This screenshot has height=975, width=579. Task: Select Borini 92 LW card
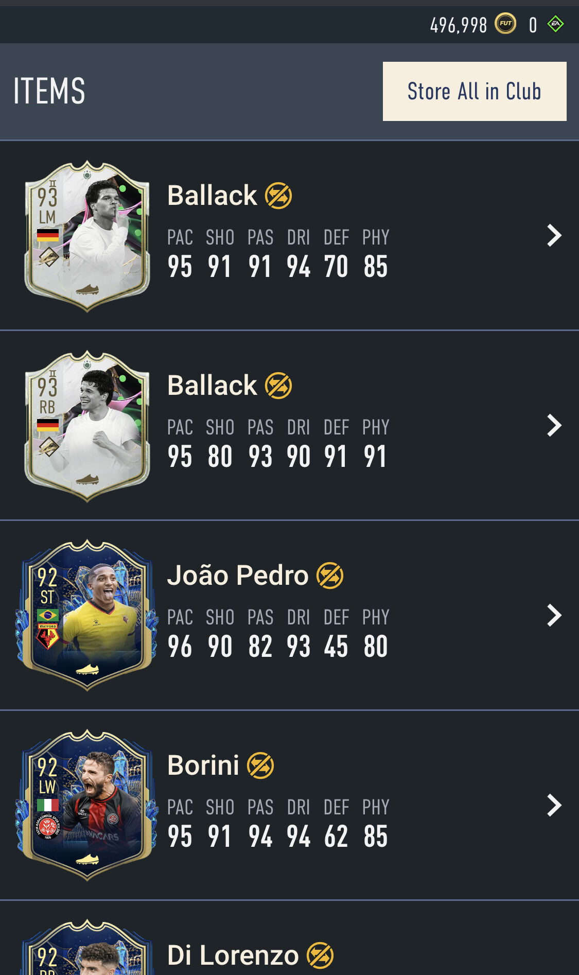[87, 805]
